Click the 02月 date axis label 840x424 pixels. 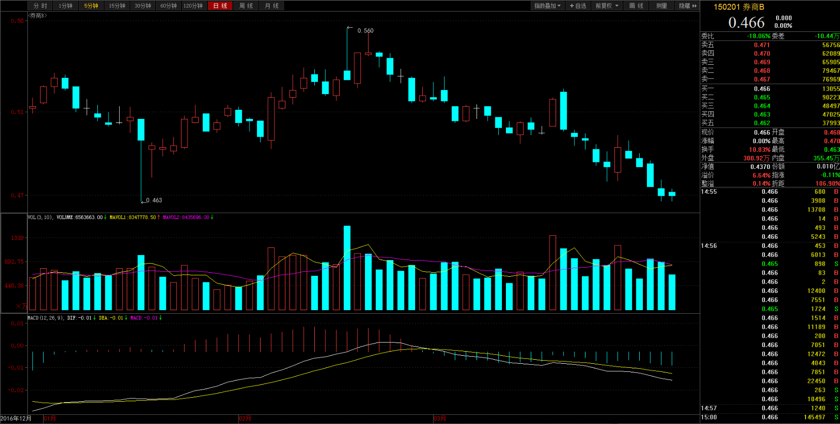(245, 419)
